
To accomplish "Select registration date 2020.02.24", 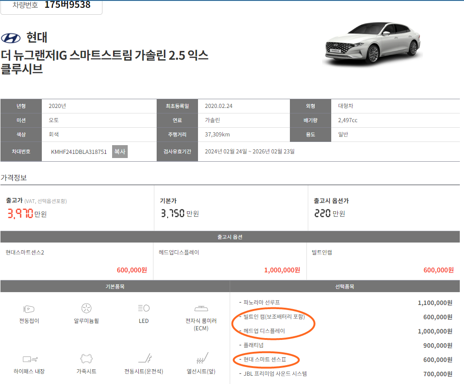I will click(x=219, y=106).
